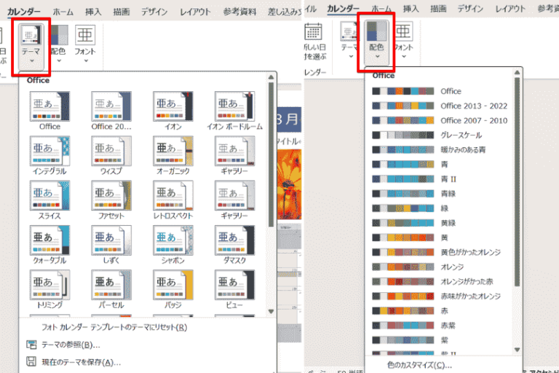Click the 現在のテーマを保存 disk icon
This screenshot has width=559, height=373.
pyautogui.click(x=31, y=361)
